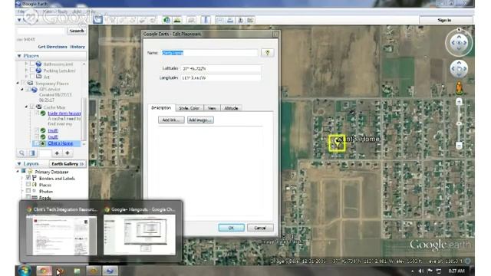Collapse the Temporary Places tree node
This screenshot has width=491, height=276.
pyautogui.click(x=18, y=84)
